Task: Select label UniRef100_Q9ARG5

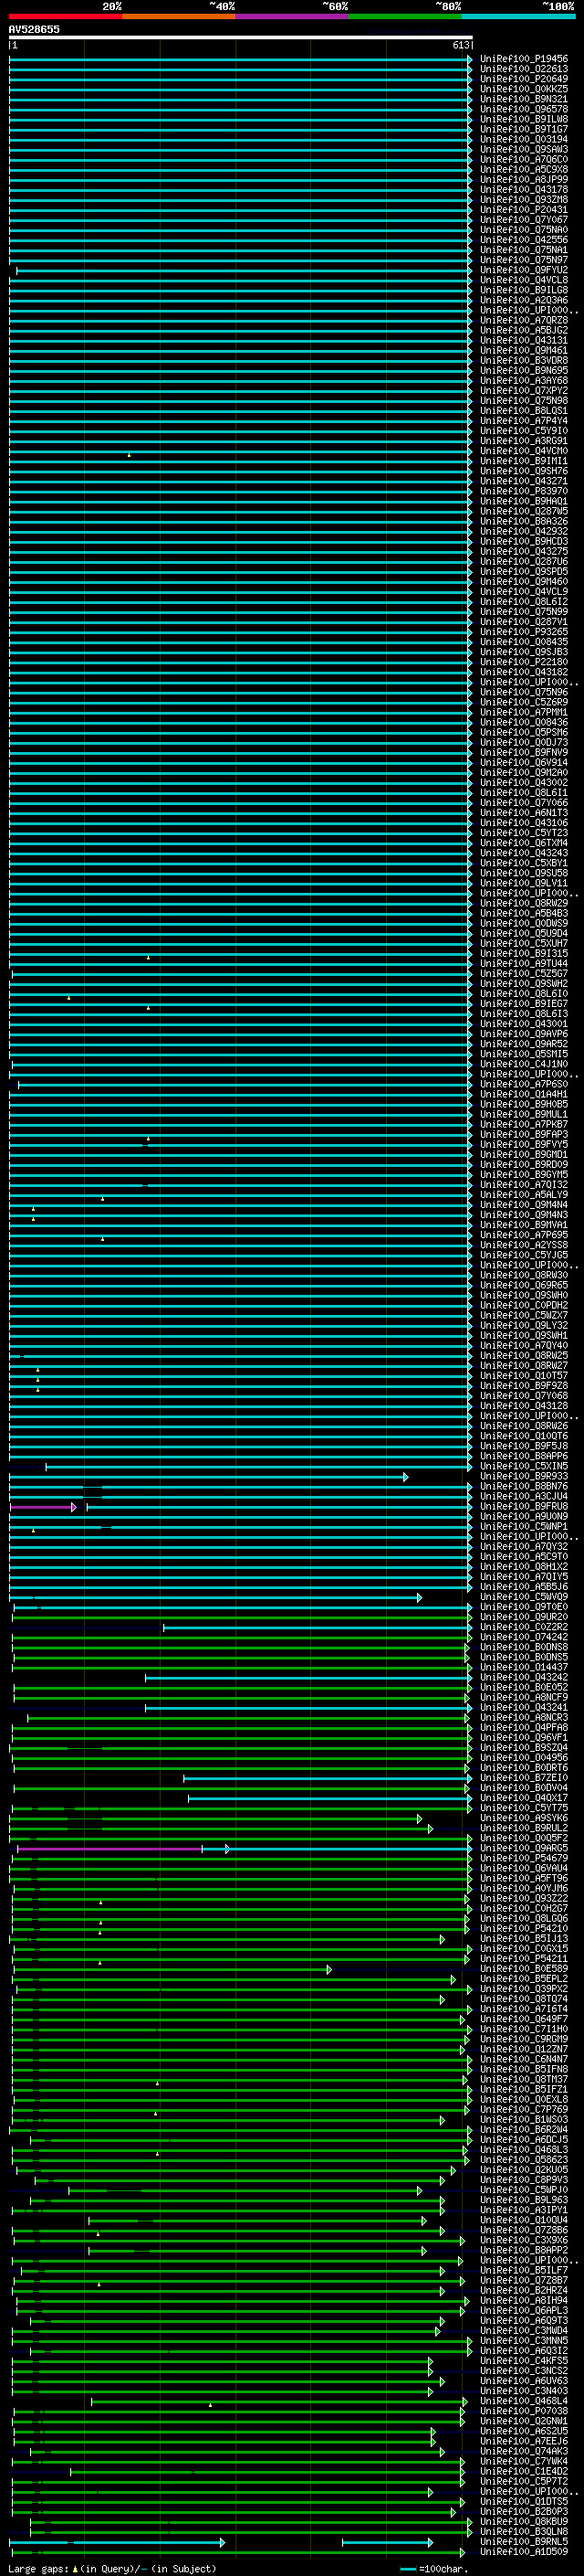Action: pyautogui.click(x=523, y=1848)
